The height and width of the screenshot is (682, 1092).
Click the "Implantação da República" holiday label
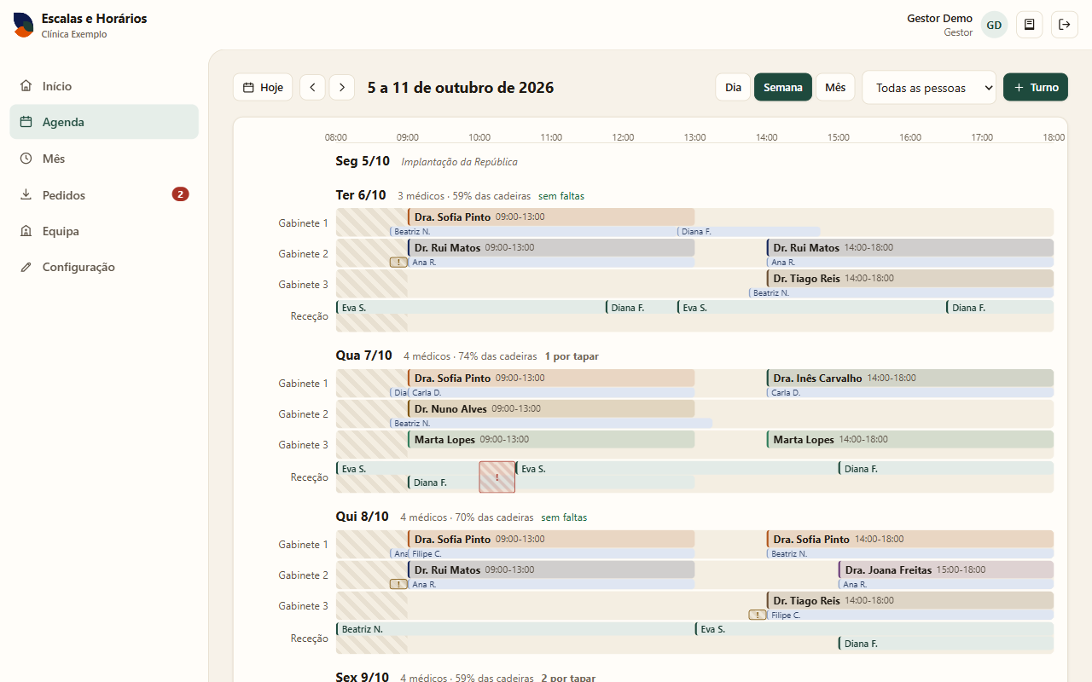click(x=459, y=162)
